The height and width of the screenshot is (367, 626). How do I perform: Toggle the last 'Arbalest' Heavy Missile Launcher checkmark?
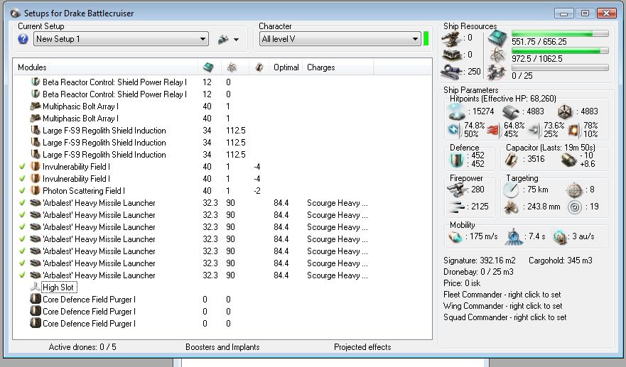[23, 275]
